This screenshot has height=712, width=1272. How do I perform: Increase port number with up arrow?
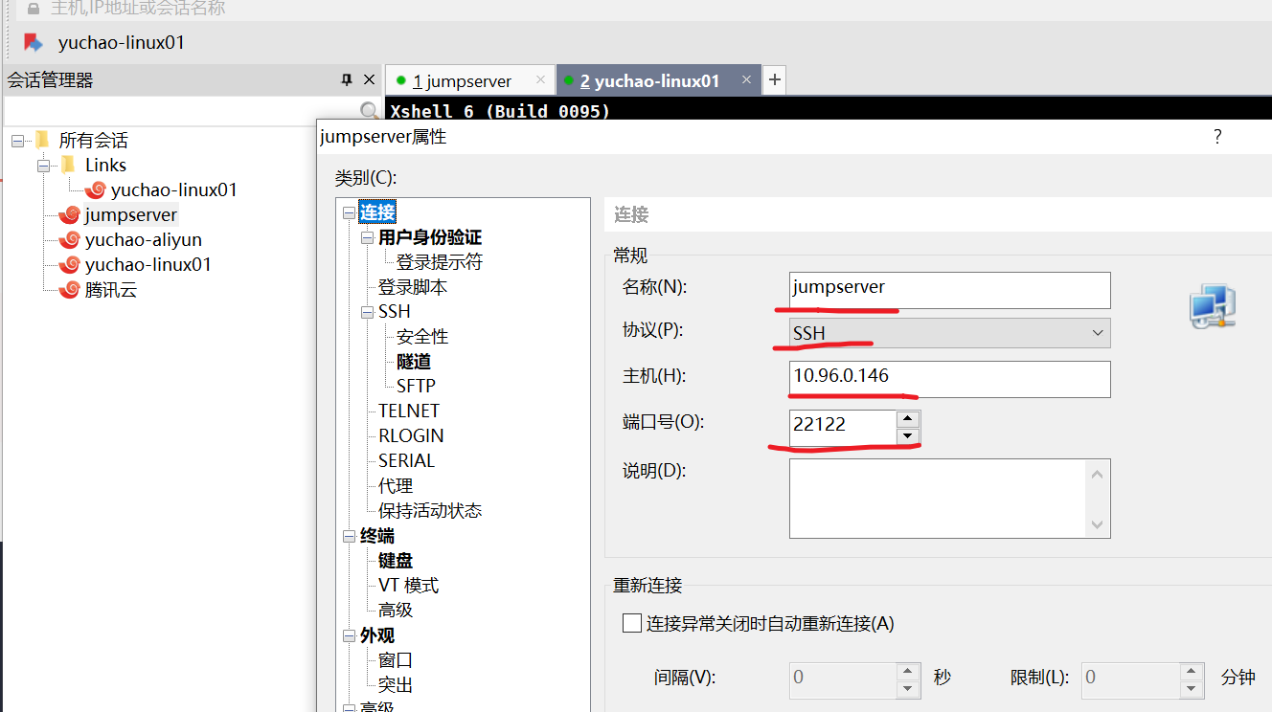tap(908, 418)
